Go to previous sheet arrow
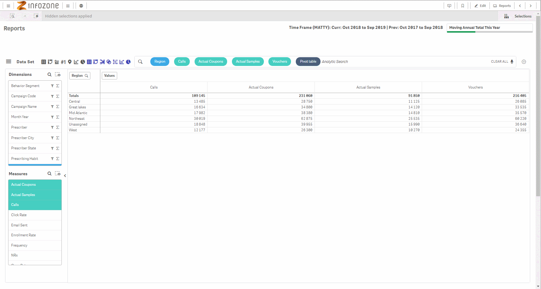Screen dimensions: 541x289 (x=520, y=6)
